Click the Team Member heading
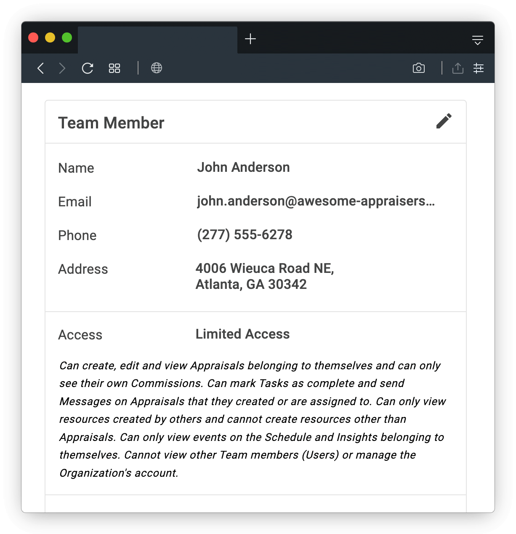 tap(111, 123)
